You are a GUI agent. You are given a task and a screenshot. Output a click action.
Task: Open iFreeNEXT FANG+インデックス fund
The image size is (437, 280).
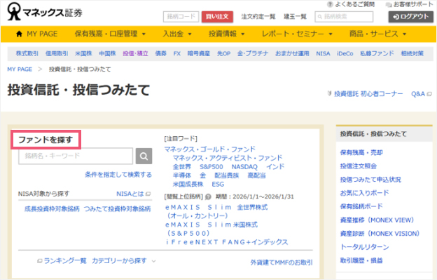click(x=227, y=242)
